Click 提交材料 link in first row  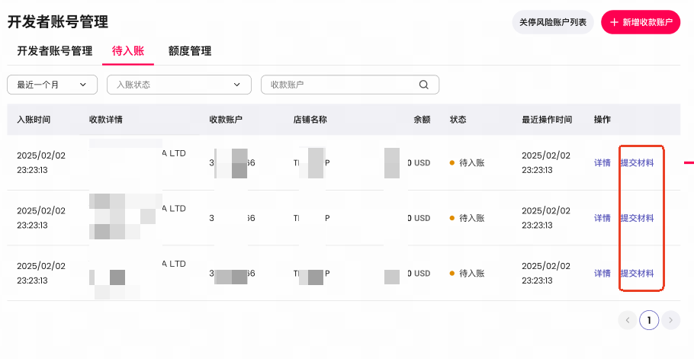637,162
